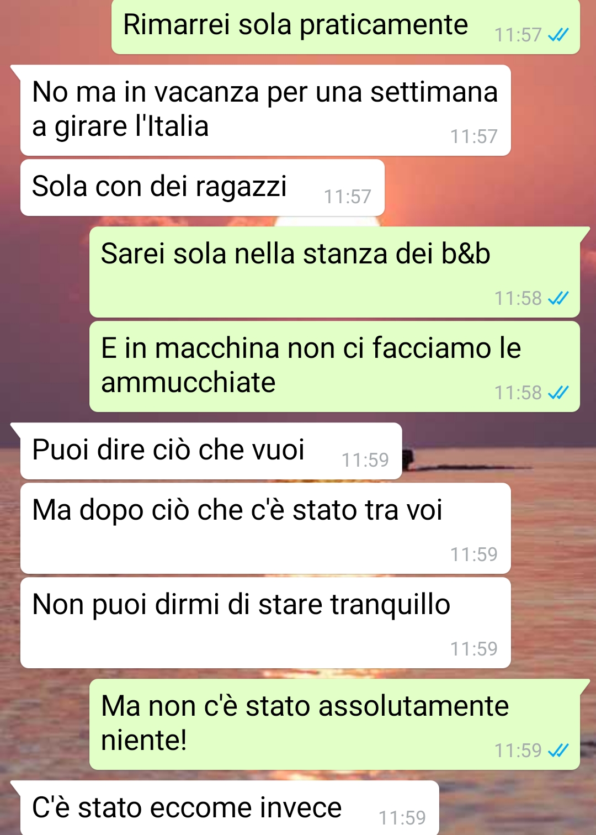The image size is (596, 835).
Task: Tap 'Non puoi dirmi di stare tranquillo' bubble
Action: [265, 622]
